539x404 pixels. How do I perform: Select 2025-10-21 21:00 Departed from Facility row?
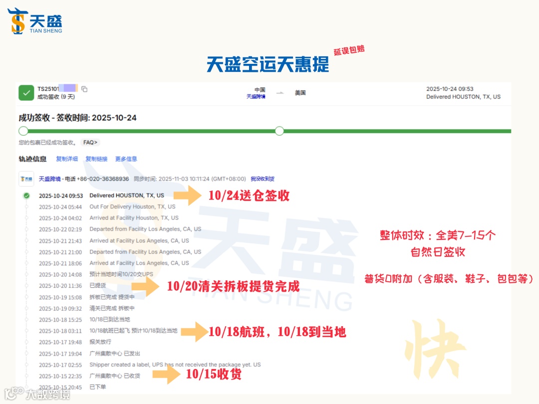tap(120, 252)
